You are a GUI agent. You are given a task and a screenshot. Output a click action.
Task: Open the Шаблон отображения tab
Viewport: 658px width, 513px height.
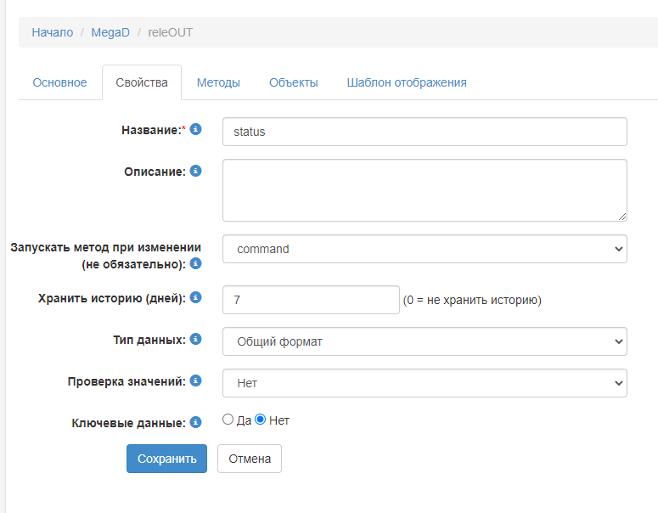[x=406, y=82]
